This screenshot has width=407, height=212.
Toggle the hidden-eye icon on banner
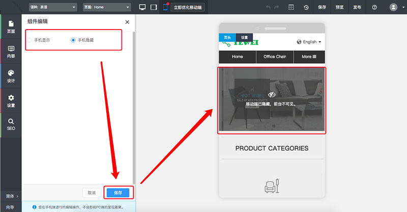click(x=272, y=95)
